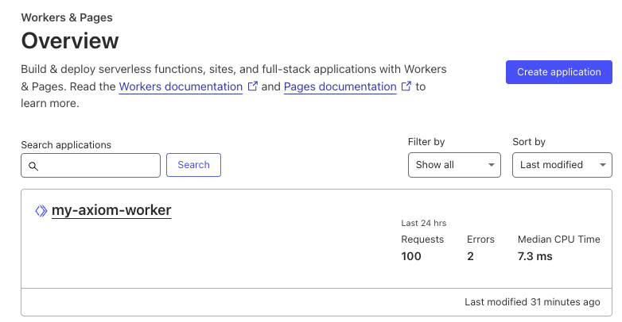Open the Pages documentation link
Screen dimensions: 622x322
point(340,86)
